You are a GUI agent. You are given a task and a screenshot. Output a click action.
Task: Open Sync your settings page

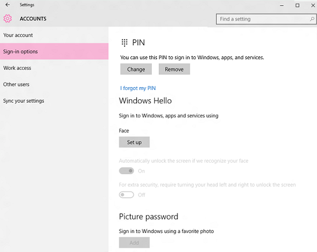click(x=24, y=100)
